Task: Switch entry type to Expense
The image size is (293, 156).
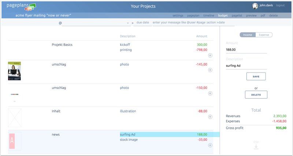Action: click(x=264, y=35)
